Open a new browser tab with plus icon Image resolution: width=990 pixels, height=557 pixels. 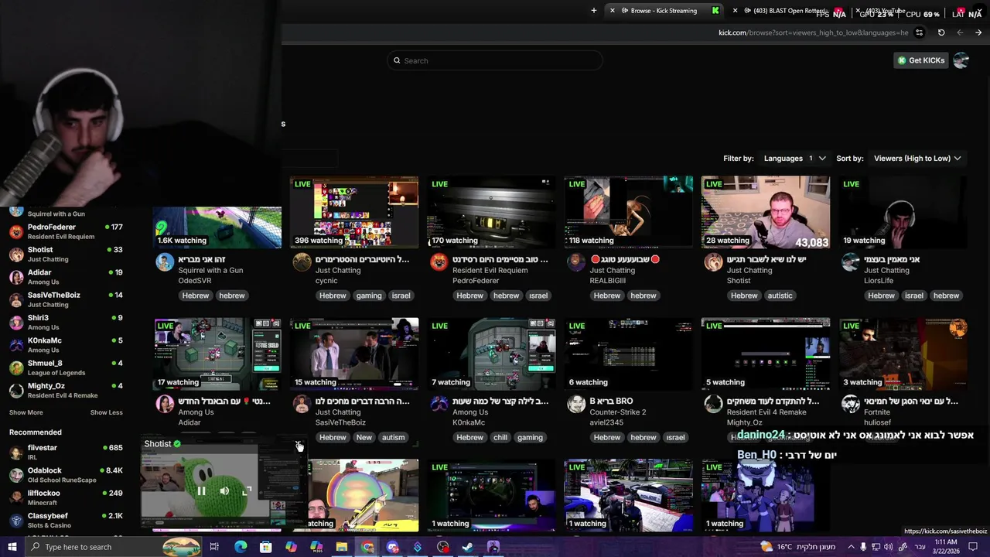[x=594, y=11]
